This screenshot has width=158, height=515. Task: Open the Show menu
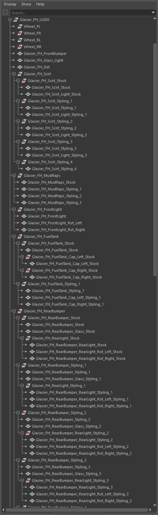click(26, 4)
